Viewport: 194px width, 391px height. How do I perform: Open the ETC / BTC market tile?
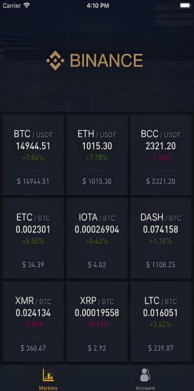[33, 238]
